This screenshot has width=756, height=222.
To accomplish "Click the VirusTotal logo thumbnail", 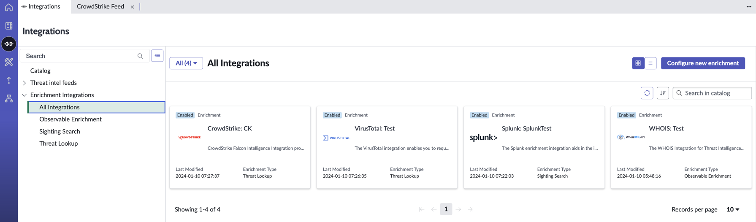I will [336, 138].
